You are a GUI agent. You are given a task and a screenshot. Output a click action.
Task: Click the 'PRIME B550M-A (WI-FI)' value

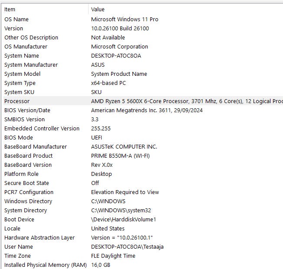tap(120, 156)
